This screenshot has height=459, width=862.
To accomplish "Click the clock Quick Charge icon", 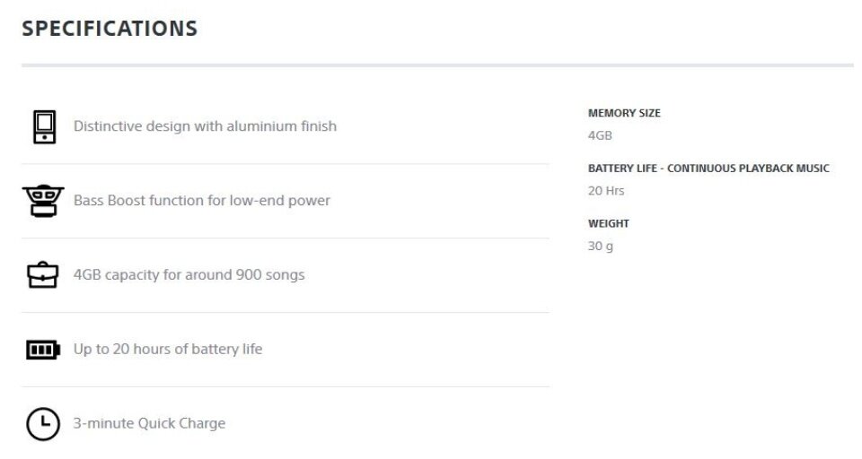I will point(43,424).
